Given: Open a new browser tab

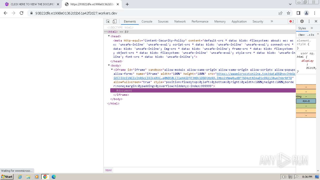Looking at the screenshot, I should (x=127, y=4).
